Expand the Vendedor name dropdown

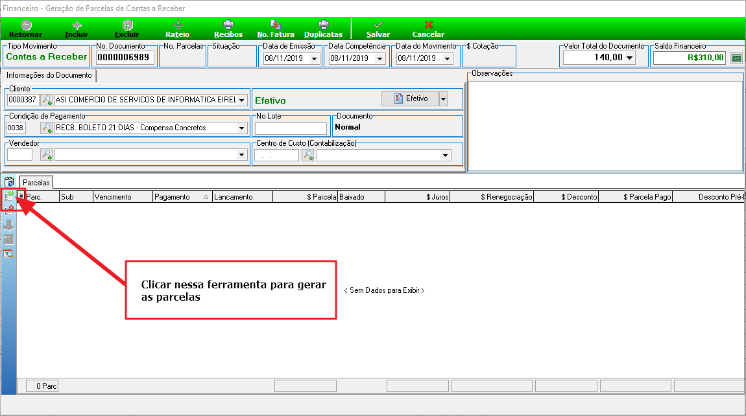tap(242, 154)
